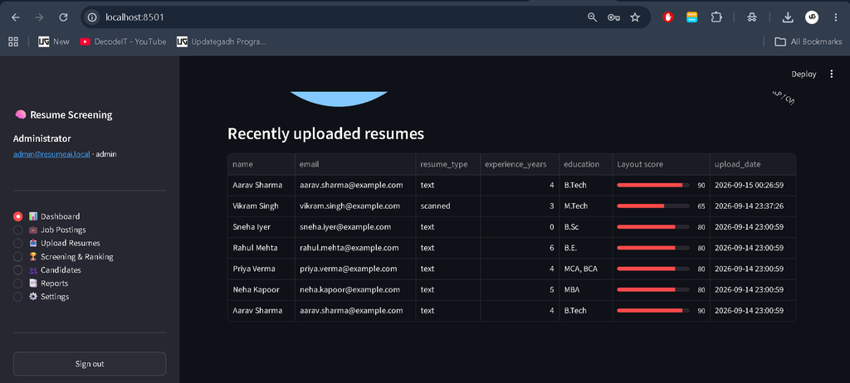Select the sneha.iyer@example.com cell
Image resolution: width=850 pixels, height=383 pixels.
pyautogui.click(x=355, y=227)
